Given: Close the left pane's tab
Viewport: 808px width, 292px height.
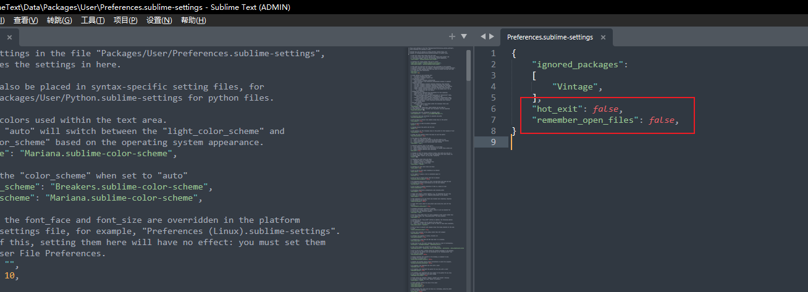Looking at the screenshot, I should point(9,38).
